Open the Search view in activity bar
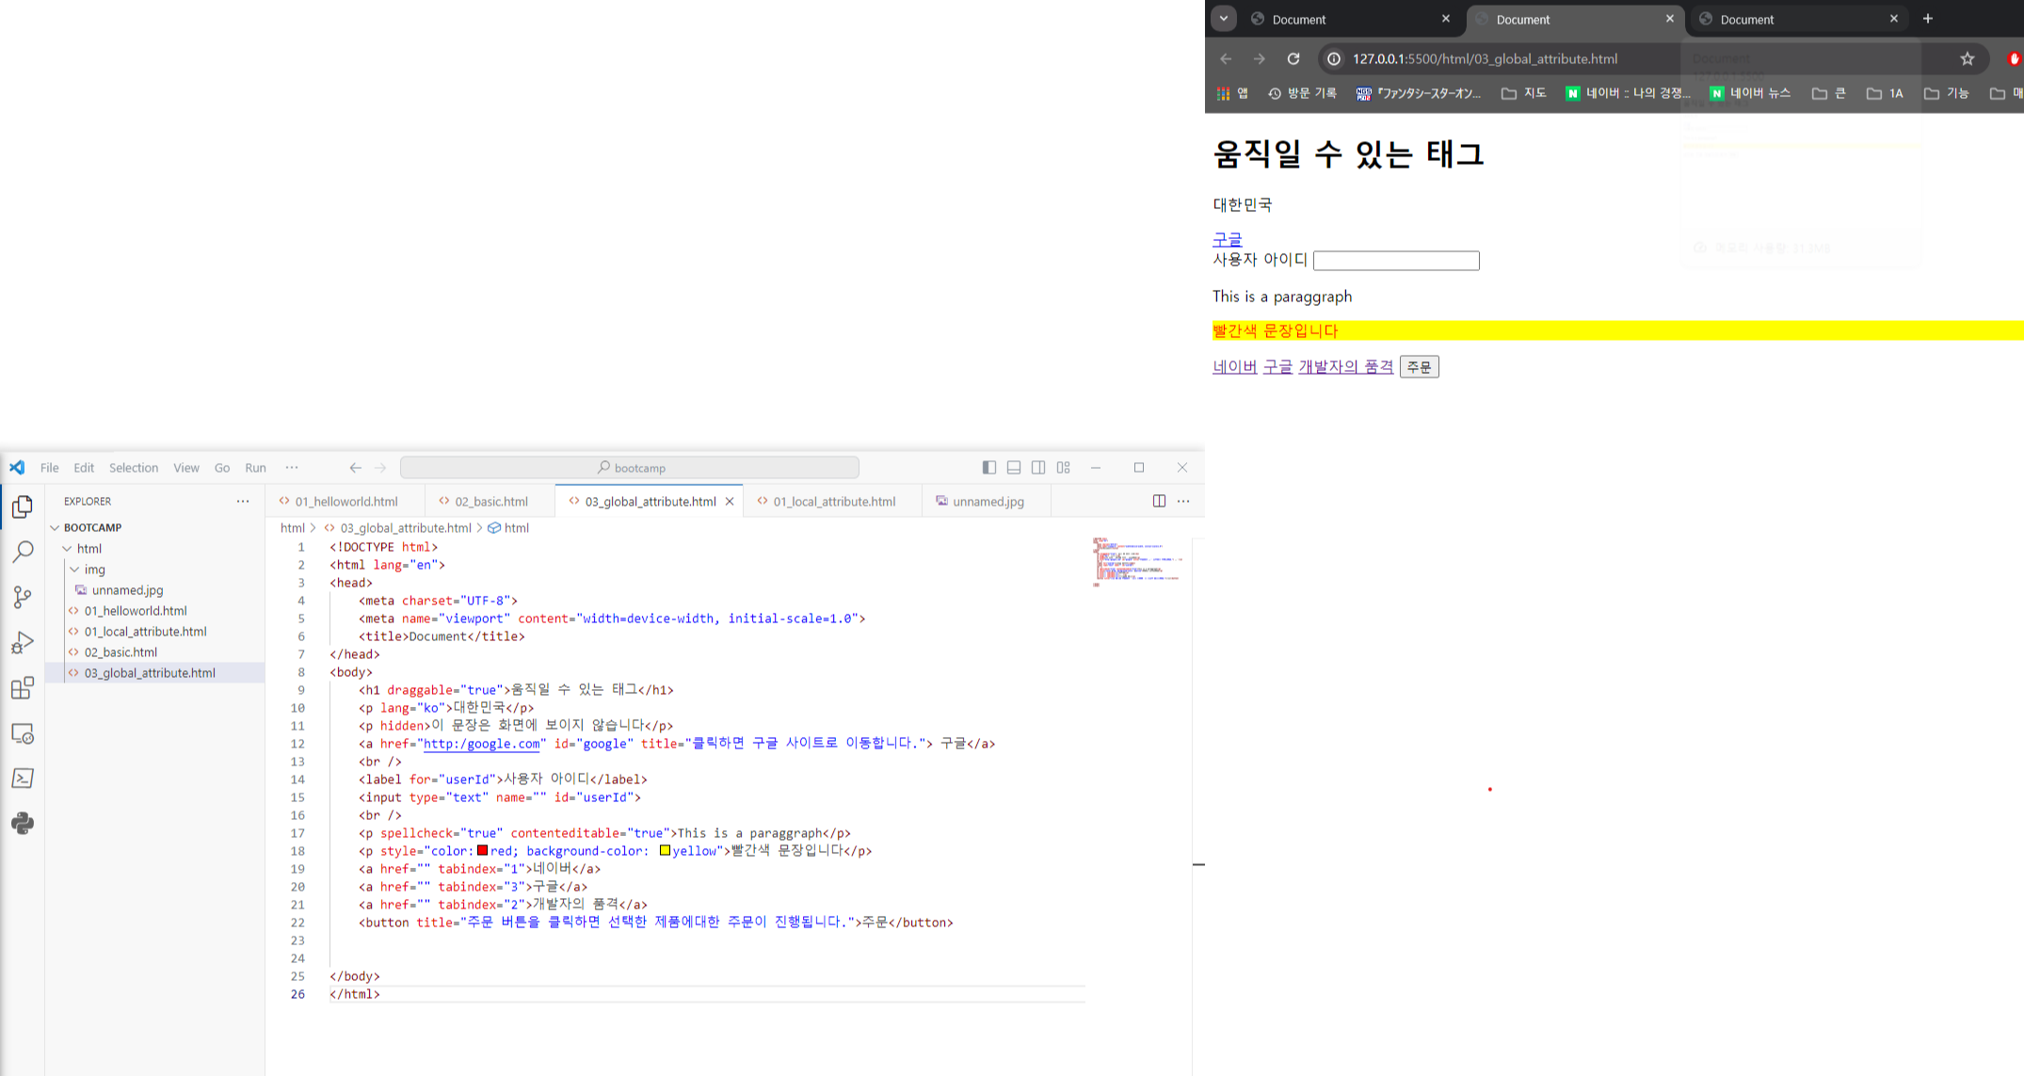 pos(23,552)
